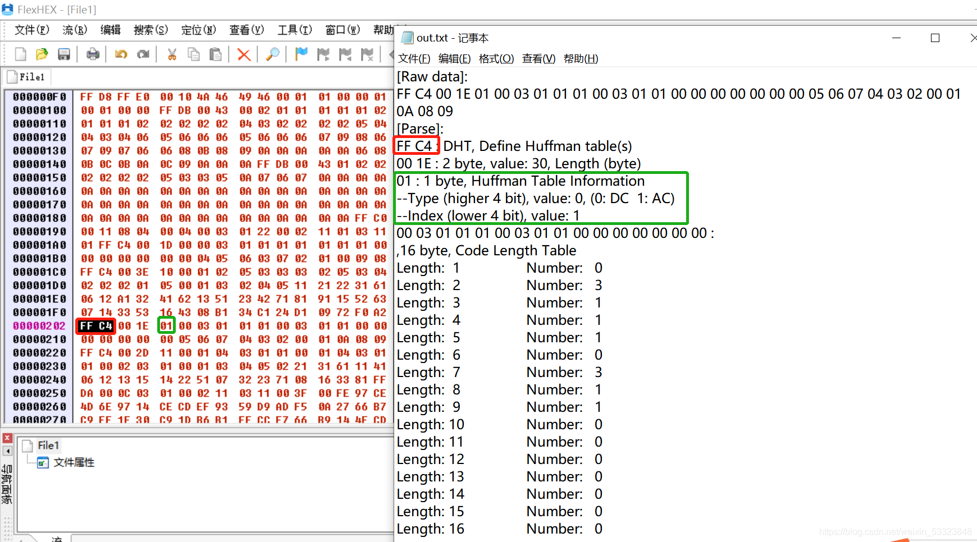
Task: Click '01 : 1 byte, Huffman Table Information' line
Action: 521,181
